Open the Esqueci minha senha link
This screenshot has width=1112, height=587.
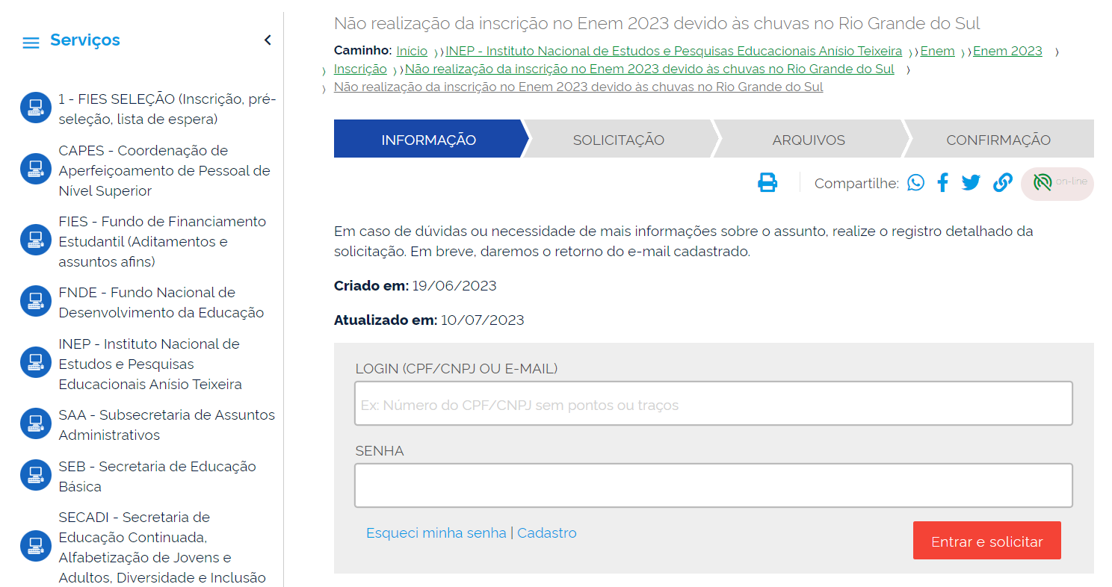pos(436,533)
